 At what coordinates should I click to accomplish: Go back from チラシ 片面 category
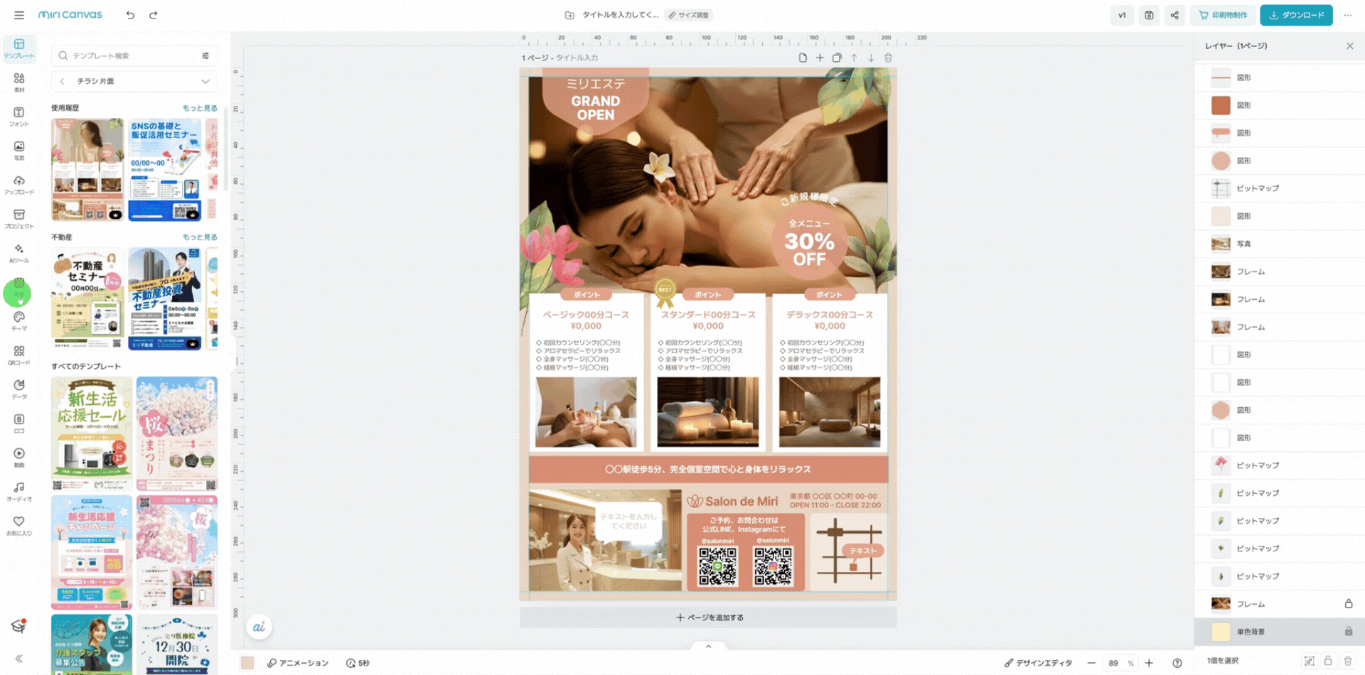(62, 81)
